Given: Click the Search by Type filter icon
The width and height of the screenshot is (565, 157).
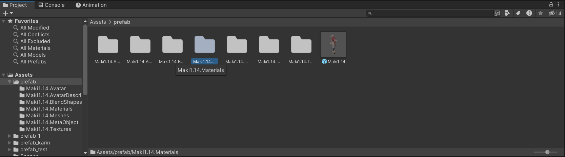Looking at the screenshot, I should point(507,13).
